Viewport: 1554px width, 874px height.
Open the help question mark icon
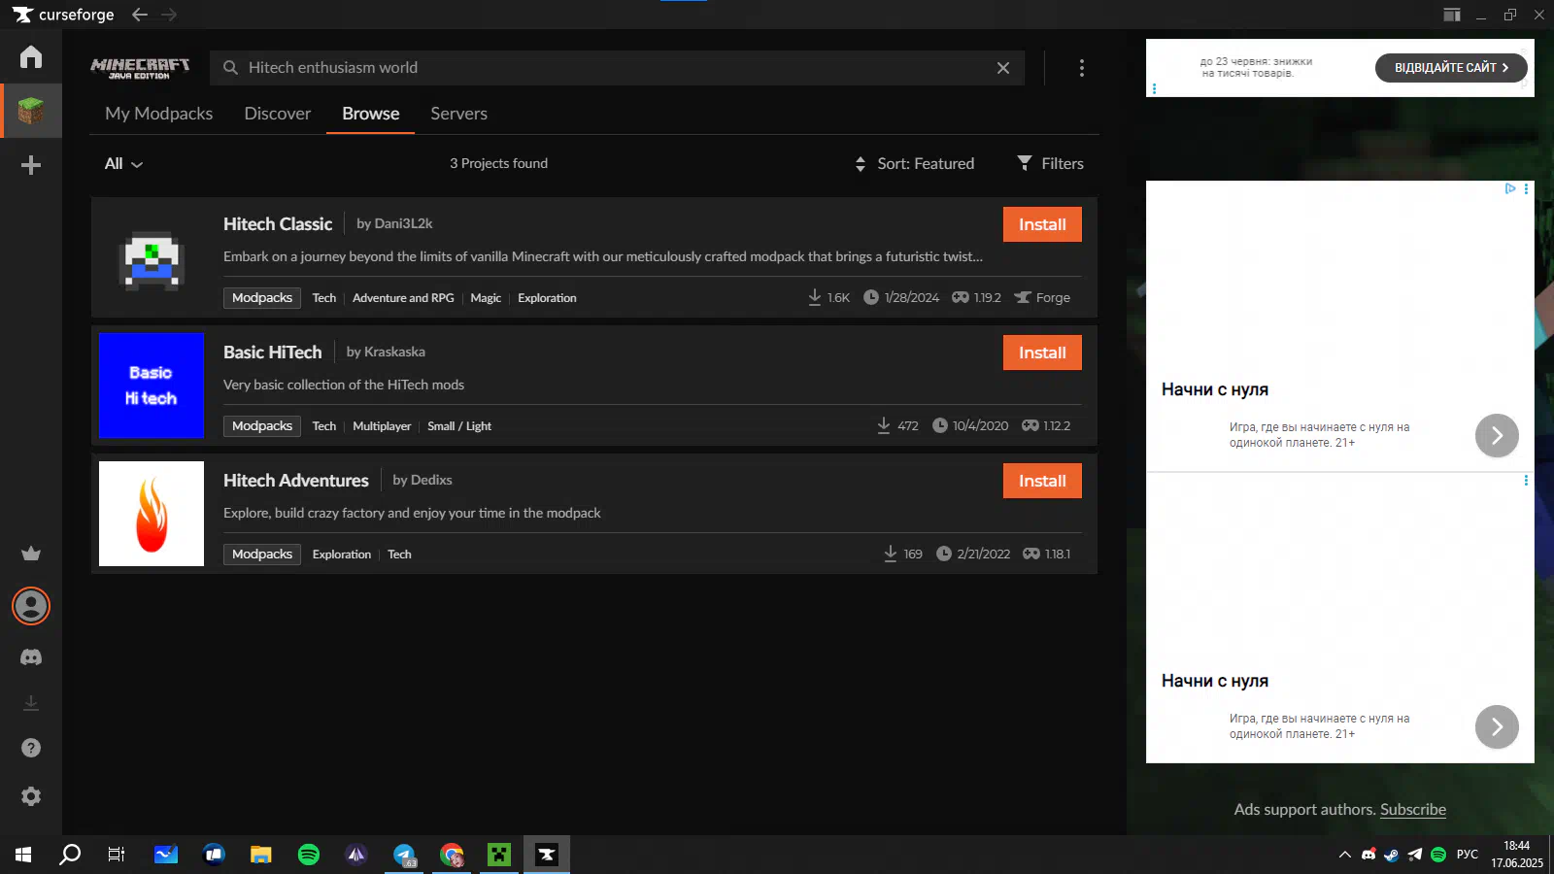click(x=31, y=748)
